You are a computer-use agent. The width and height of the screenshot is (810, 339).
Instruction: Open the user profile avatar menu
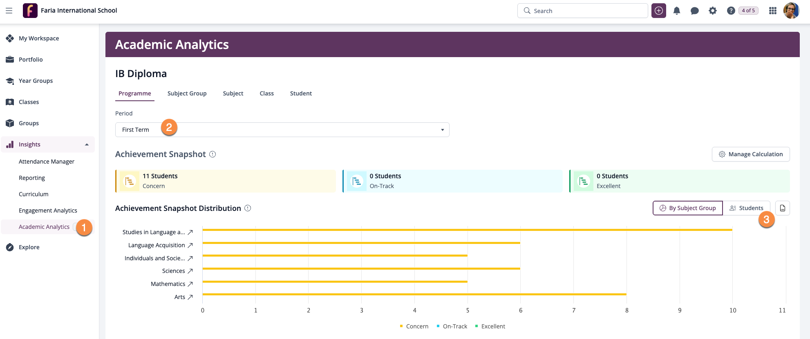click(791, 11)
